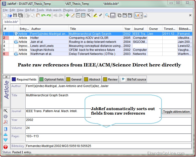Open the Plugins menu
The height and width of the screenshot is (157, 196).
[x=68, y=10]
